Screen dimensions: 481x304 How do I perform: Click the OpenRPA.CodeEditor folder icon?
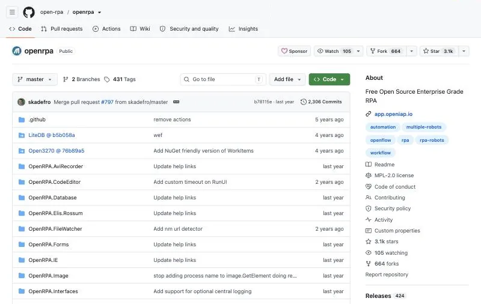[x=22, y=182]
